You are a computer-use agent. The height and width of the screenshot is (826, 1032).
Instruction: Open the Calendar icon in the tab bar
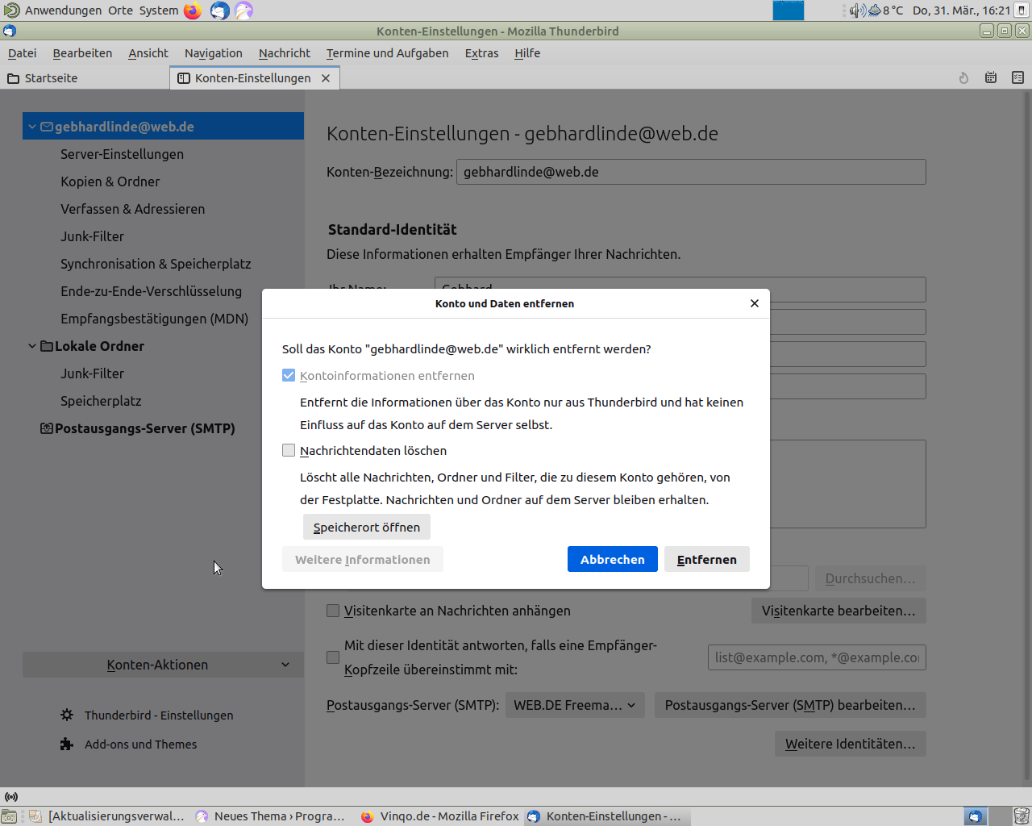click(x=991, y=78)
